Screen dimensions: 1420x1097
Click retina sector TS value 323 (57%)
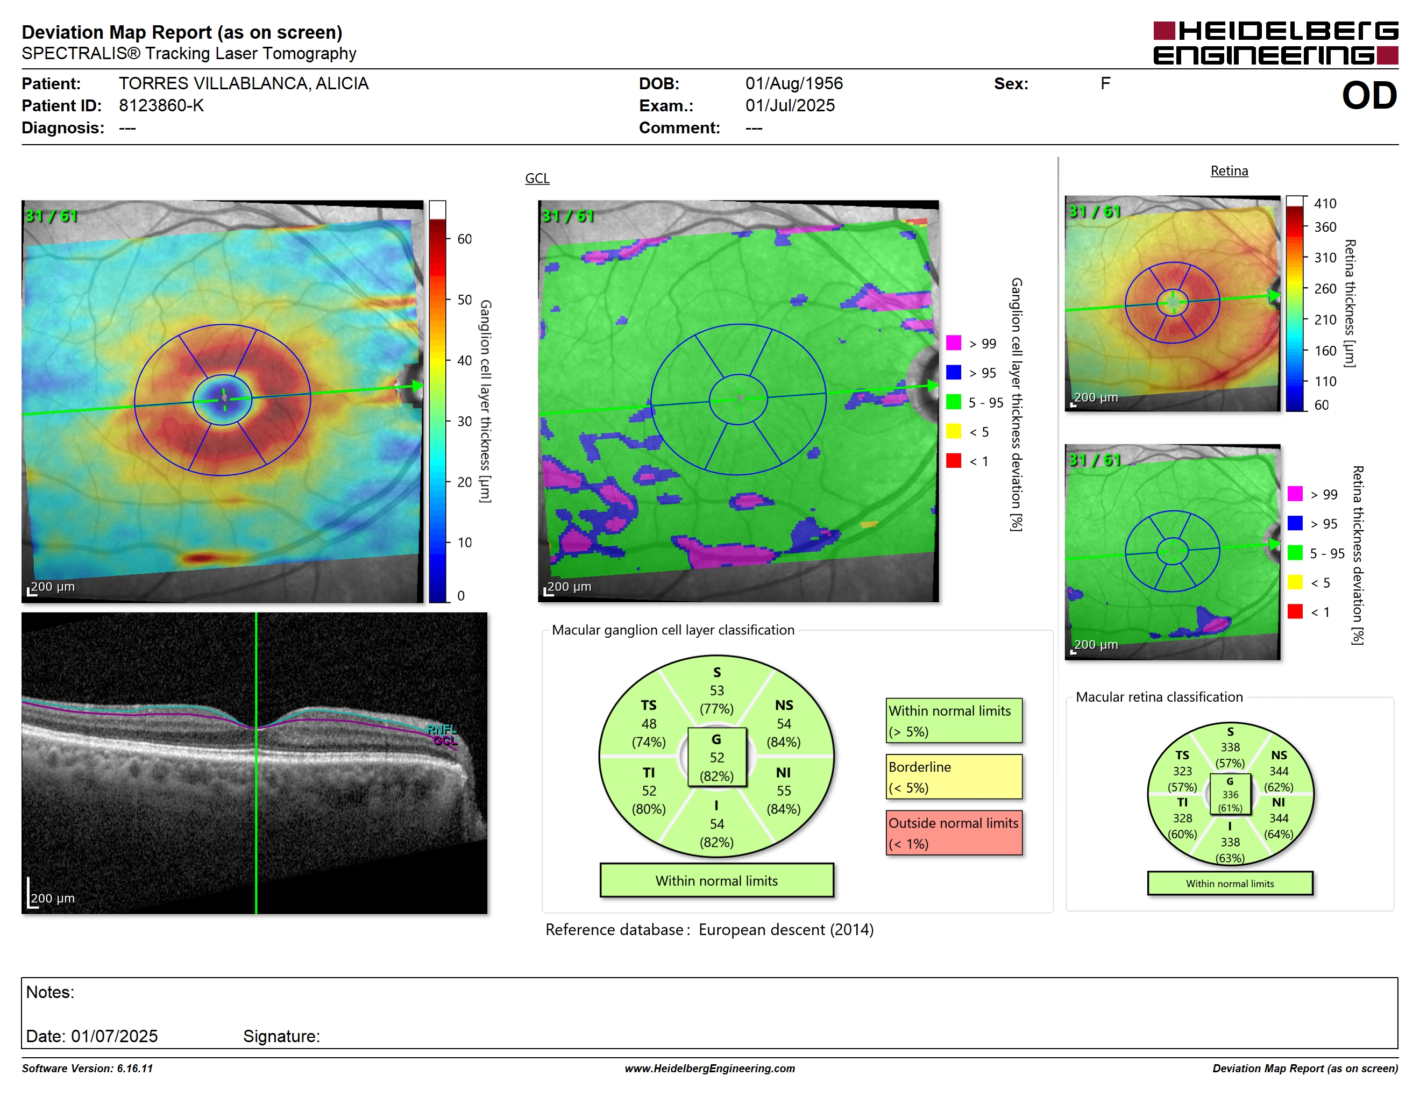[x=1182, y=779]
